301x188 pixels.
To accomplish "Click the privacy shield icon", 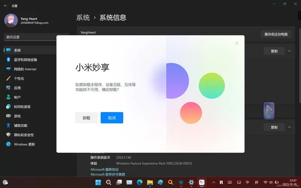I will coord(8,135).
